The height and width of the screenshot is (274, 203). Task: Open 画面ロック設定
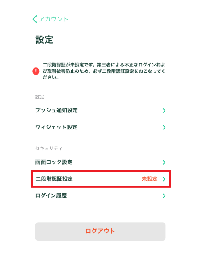coord(100,162)
